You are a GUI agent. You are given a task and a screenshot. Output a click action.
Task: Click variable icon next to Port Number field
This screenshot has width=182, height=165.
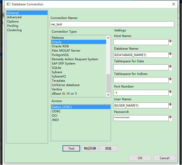pos(170,92)
